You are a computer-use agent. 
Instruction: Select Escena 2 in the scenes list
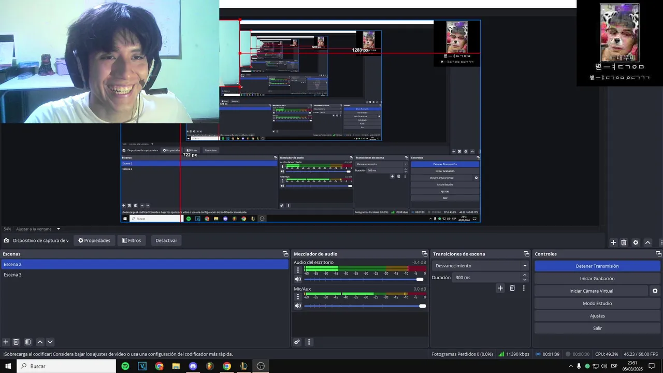(x=145, y=264)
